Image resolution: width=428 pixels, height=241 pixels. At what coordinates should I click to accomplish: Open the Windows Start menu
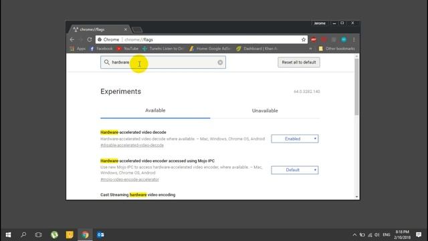click(x=8, y=235)
